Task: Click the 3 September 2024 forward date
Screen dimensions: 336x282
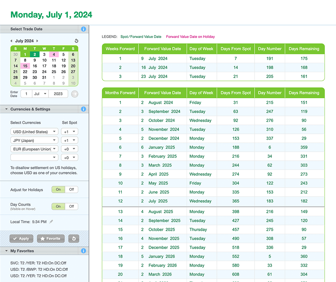Action: click(161, 112)
